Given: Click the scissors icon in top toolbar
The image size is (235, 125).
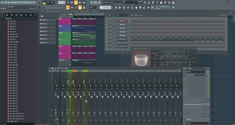Looking at the screenshot, I should click(x=149, y=2).
